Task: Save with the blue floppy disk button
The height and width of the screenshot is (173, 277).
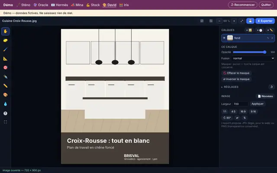Action: [250, 21]
